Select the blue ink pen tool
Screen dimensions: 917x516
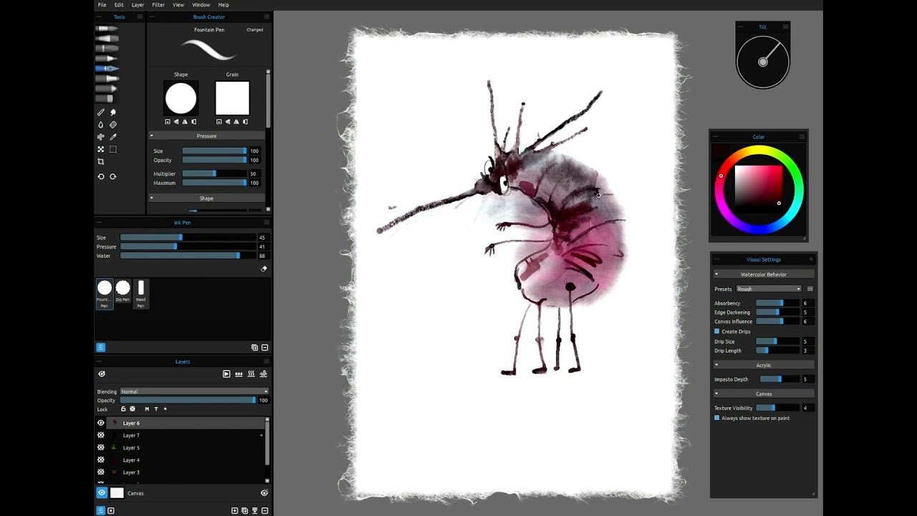(x=107, y=68)
